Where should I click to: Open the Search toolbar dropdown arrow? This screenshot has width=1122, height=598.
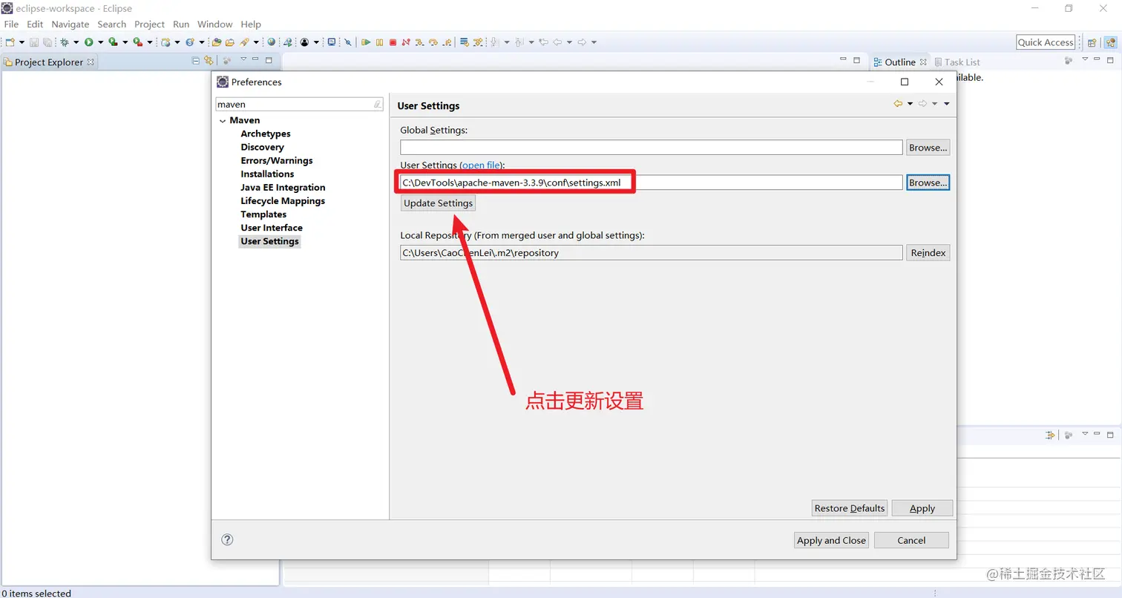pyautogui.click(x=256, y=42)
